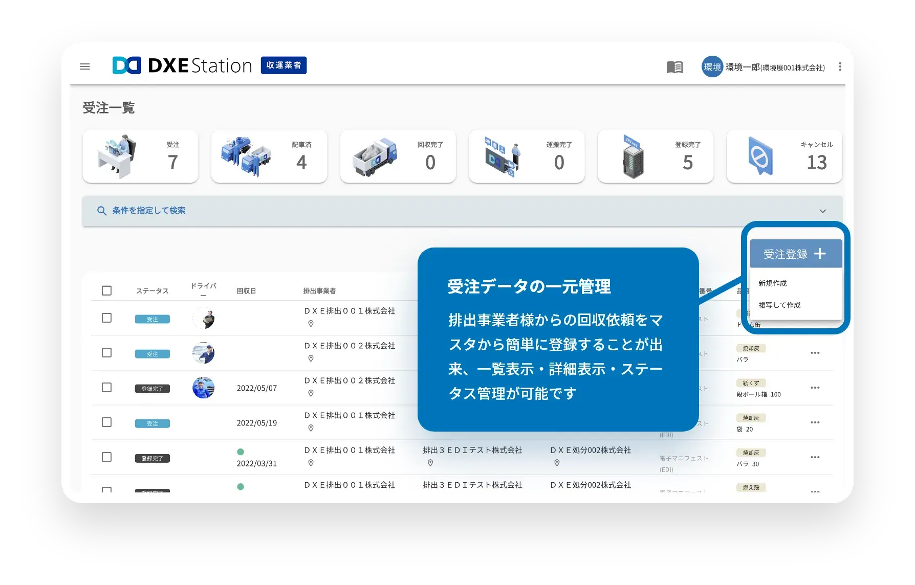This screenshot has height=585, width=915.
Task: Select the 受注 status card showing 7
Action: tap(140, 156)
